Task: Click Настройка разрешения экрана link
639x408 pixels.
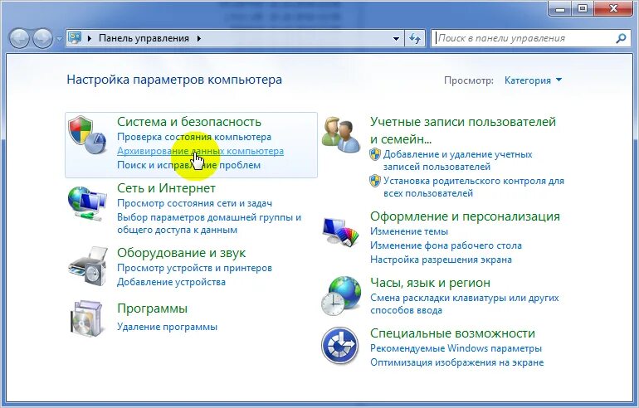Action: click(x=441, y=260)
